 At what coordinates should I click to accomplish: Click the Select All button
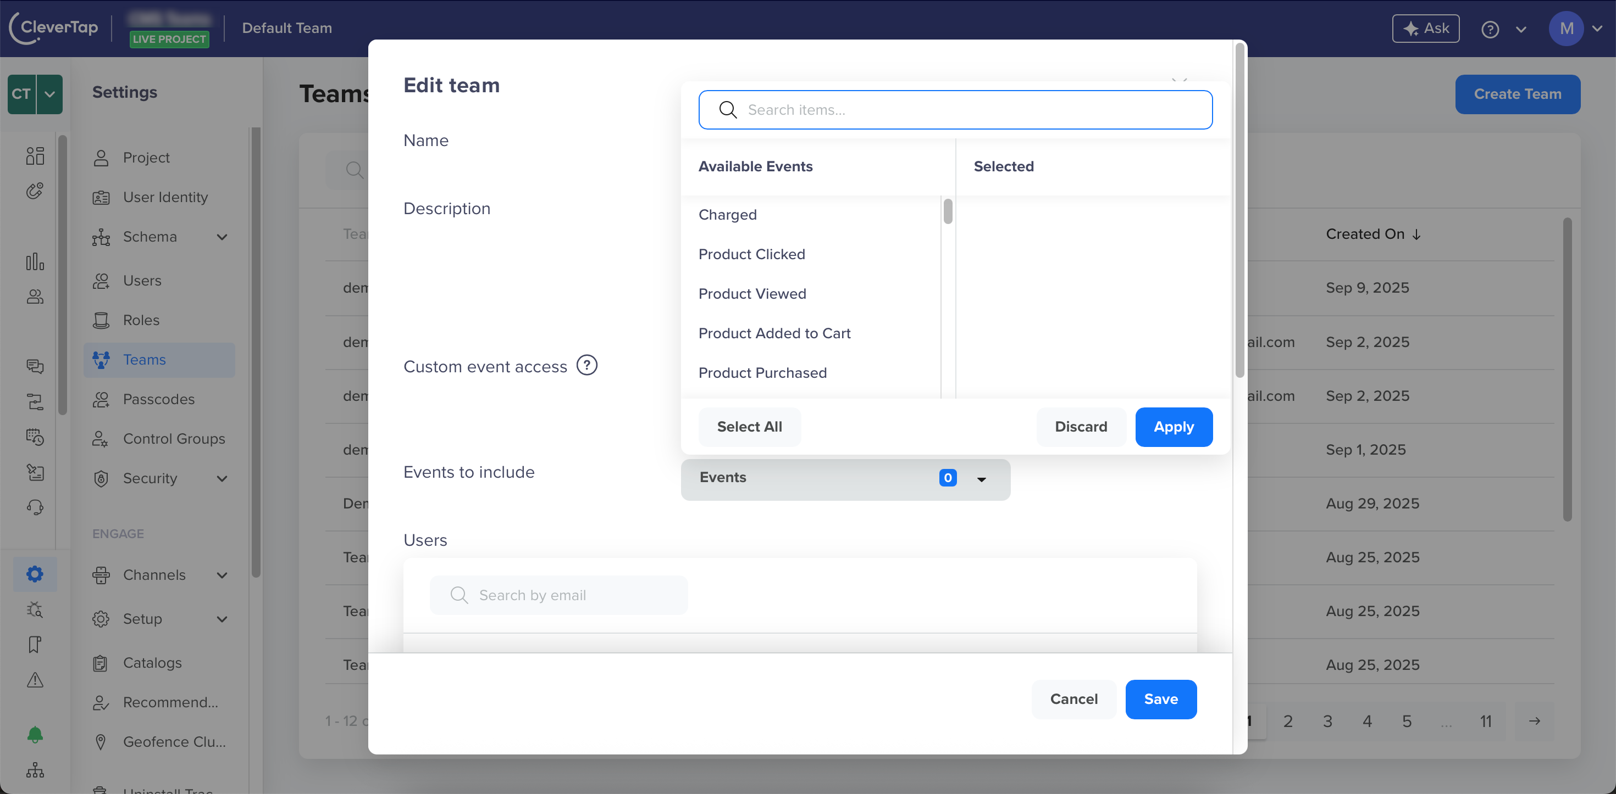(x=749, y=427)
